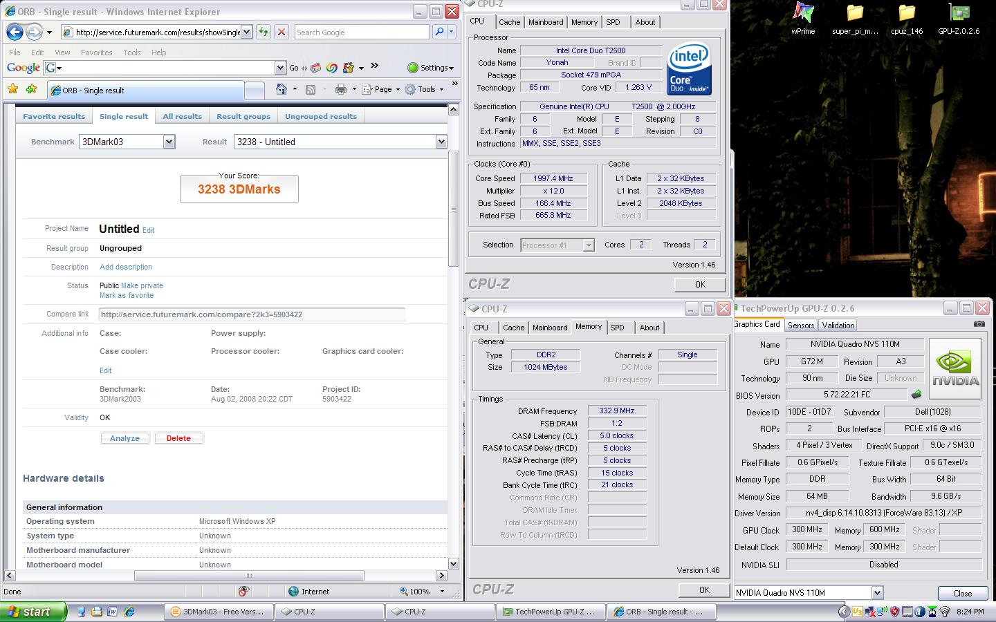The width and height of the screenshot is (996, 622).
Task: Open the super_pi_m... folder on the desktop
Action: 855,19
